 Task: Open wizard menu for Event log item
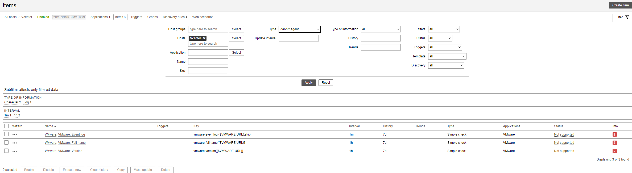pyautogui.click(x=15, y=135)
